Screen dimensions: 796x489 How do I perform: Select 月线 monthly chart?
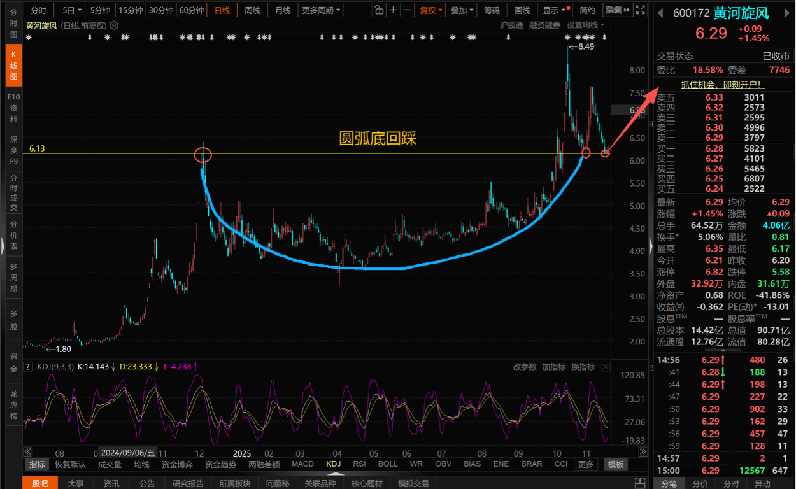(282, 10)
